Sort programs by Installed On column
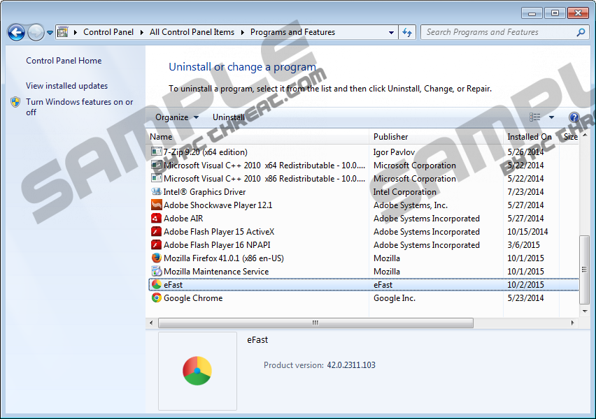The height and width of the screenshot is (419, 596). tap(531, 137)
